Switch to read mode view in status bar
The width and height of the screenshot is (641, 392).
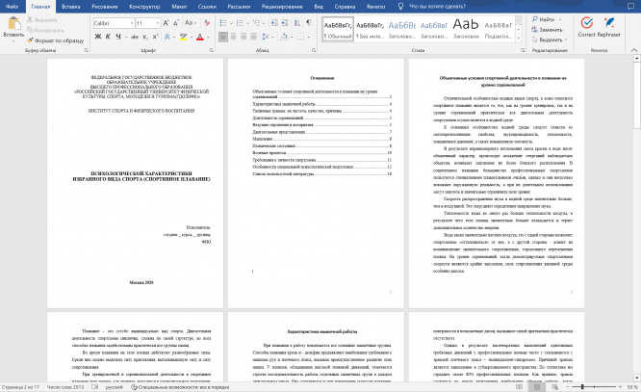click(x=519, y=386)
